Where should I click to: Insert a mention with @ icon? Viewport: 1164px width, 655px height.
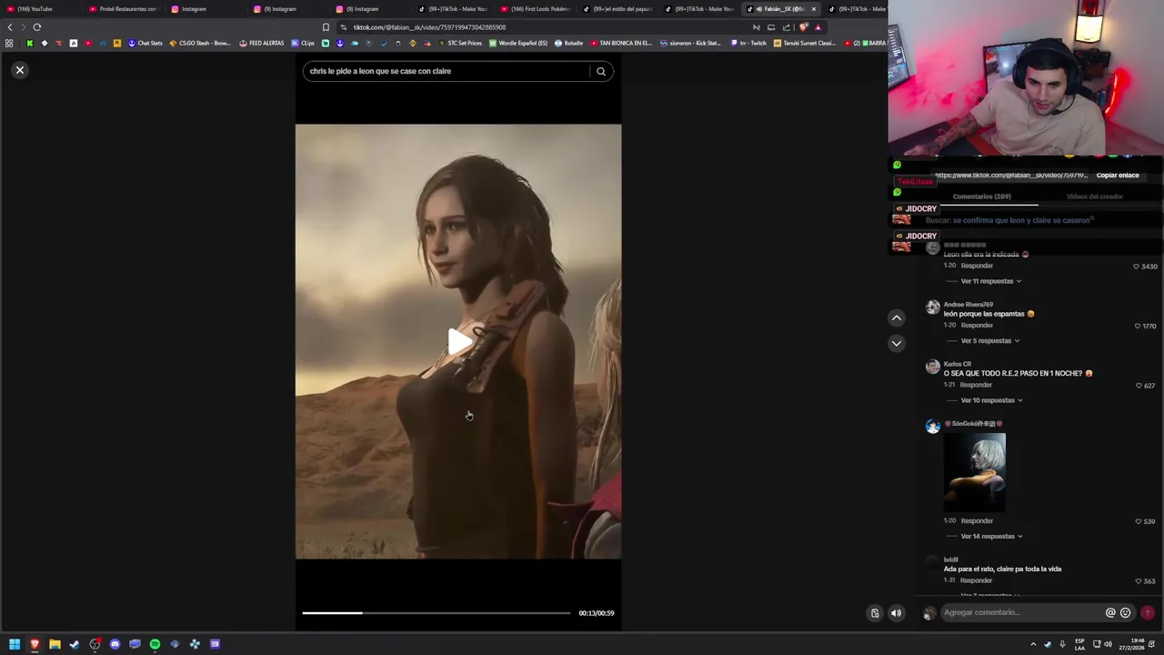[x=1110, y=613]
